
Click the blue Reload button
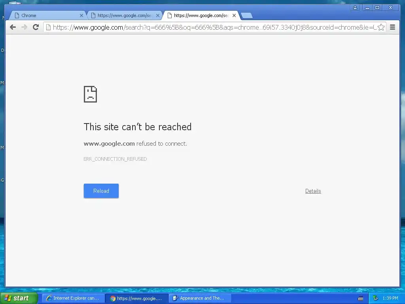pyautogui.click(x=101, y=191)
